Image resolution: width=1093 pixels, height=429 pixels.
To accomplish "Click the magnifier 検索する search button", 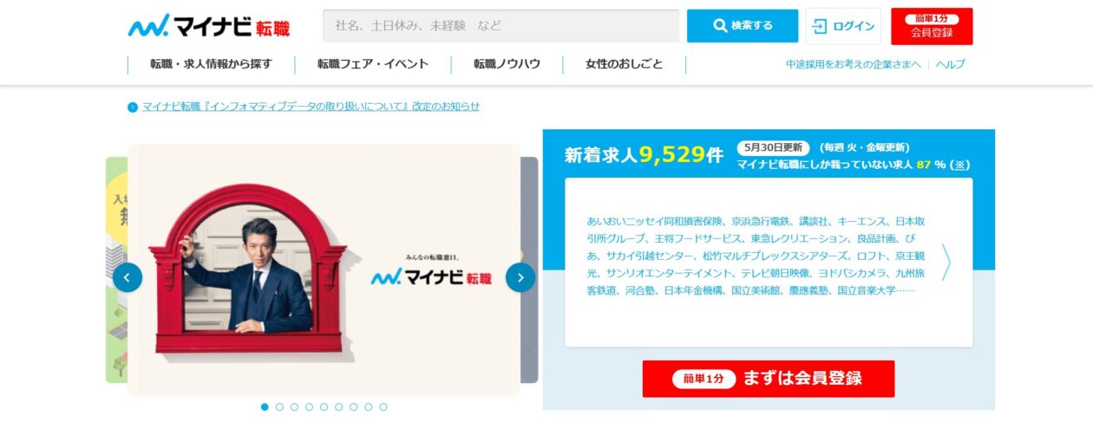I will coord(743,26).
